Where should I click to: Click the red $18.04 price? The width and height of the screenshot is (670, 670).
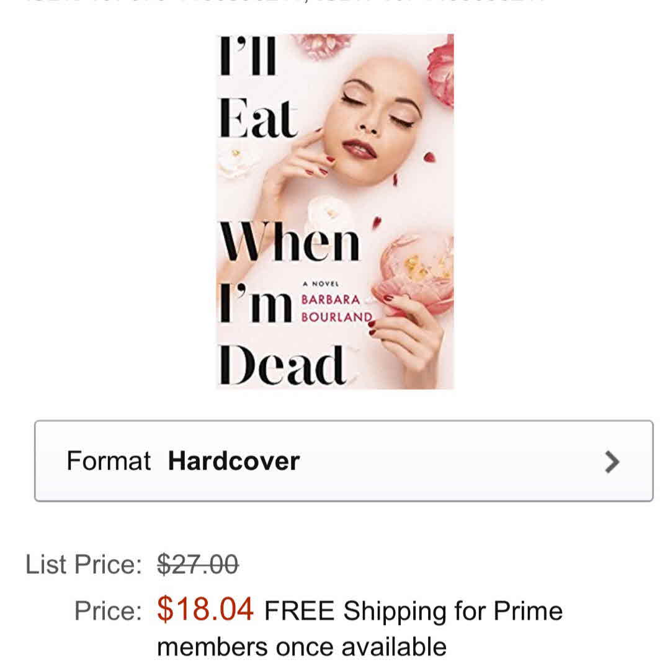[x=205, y=609]
